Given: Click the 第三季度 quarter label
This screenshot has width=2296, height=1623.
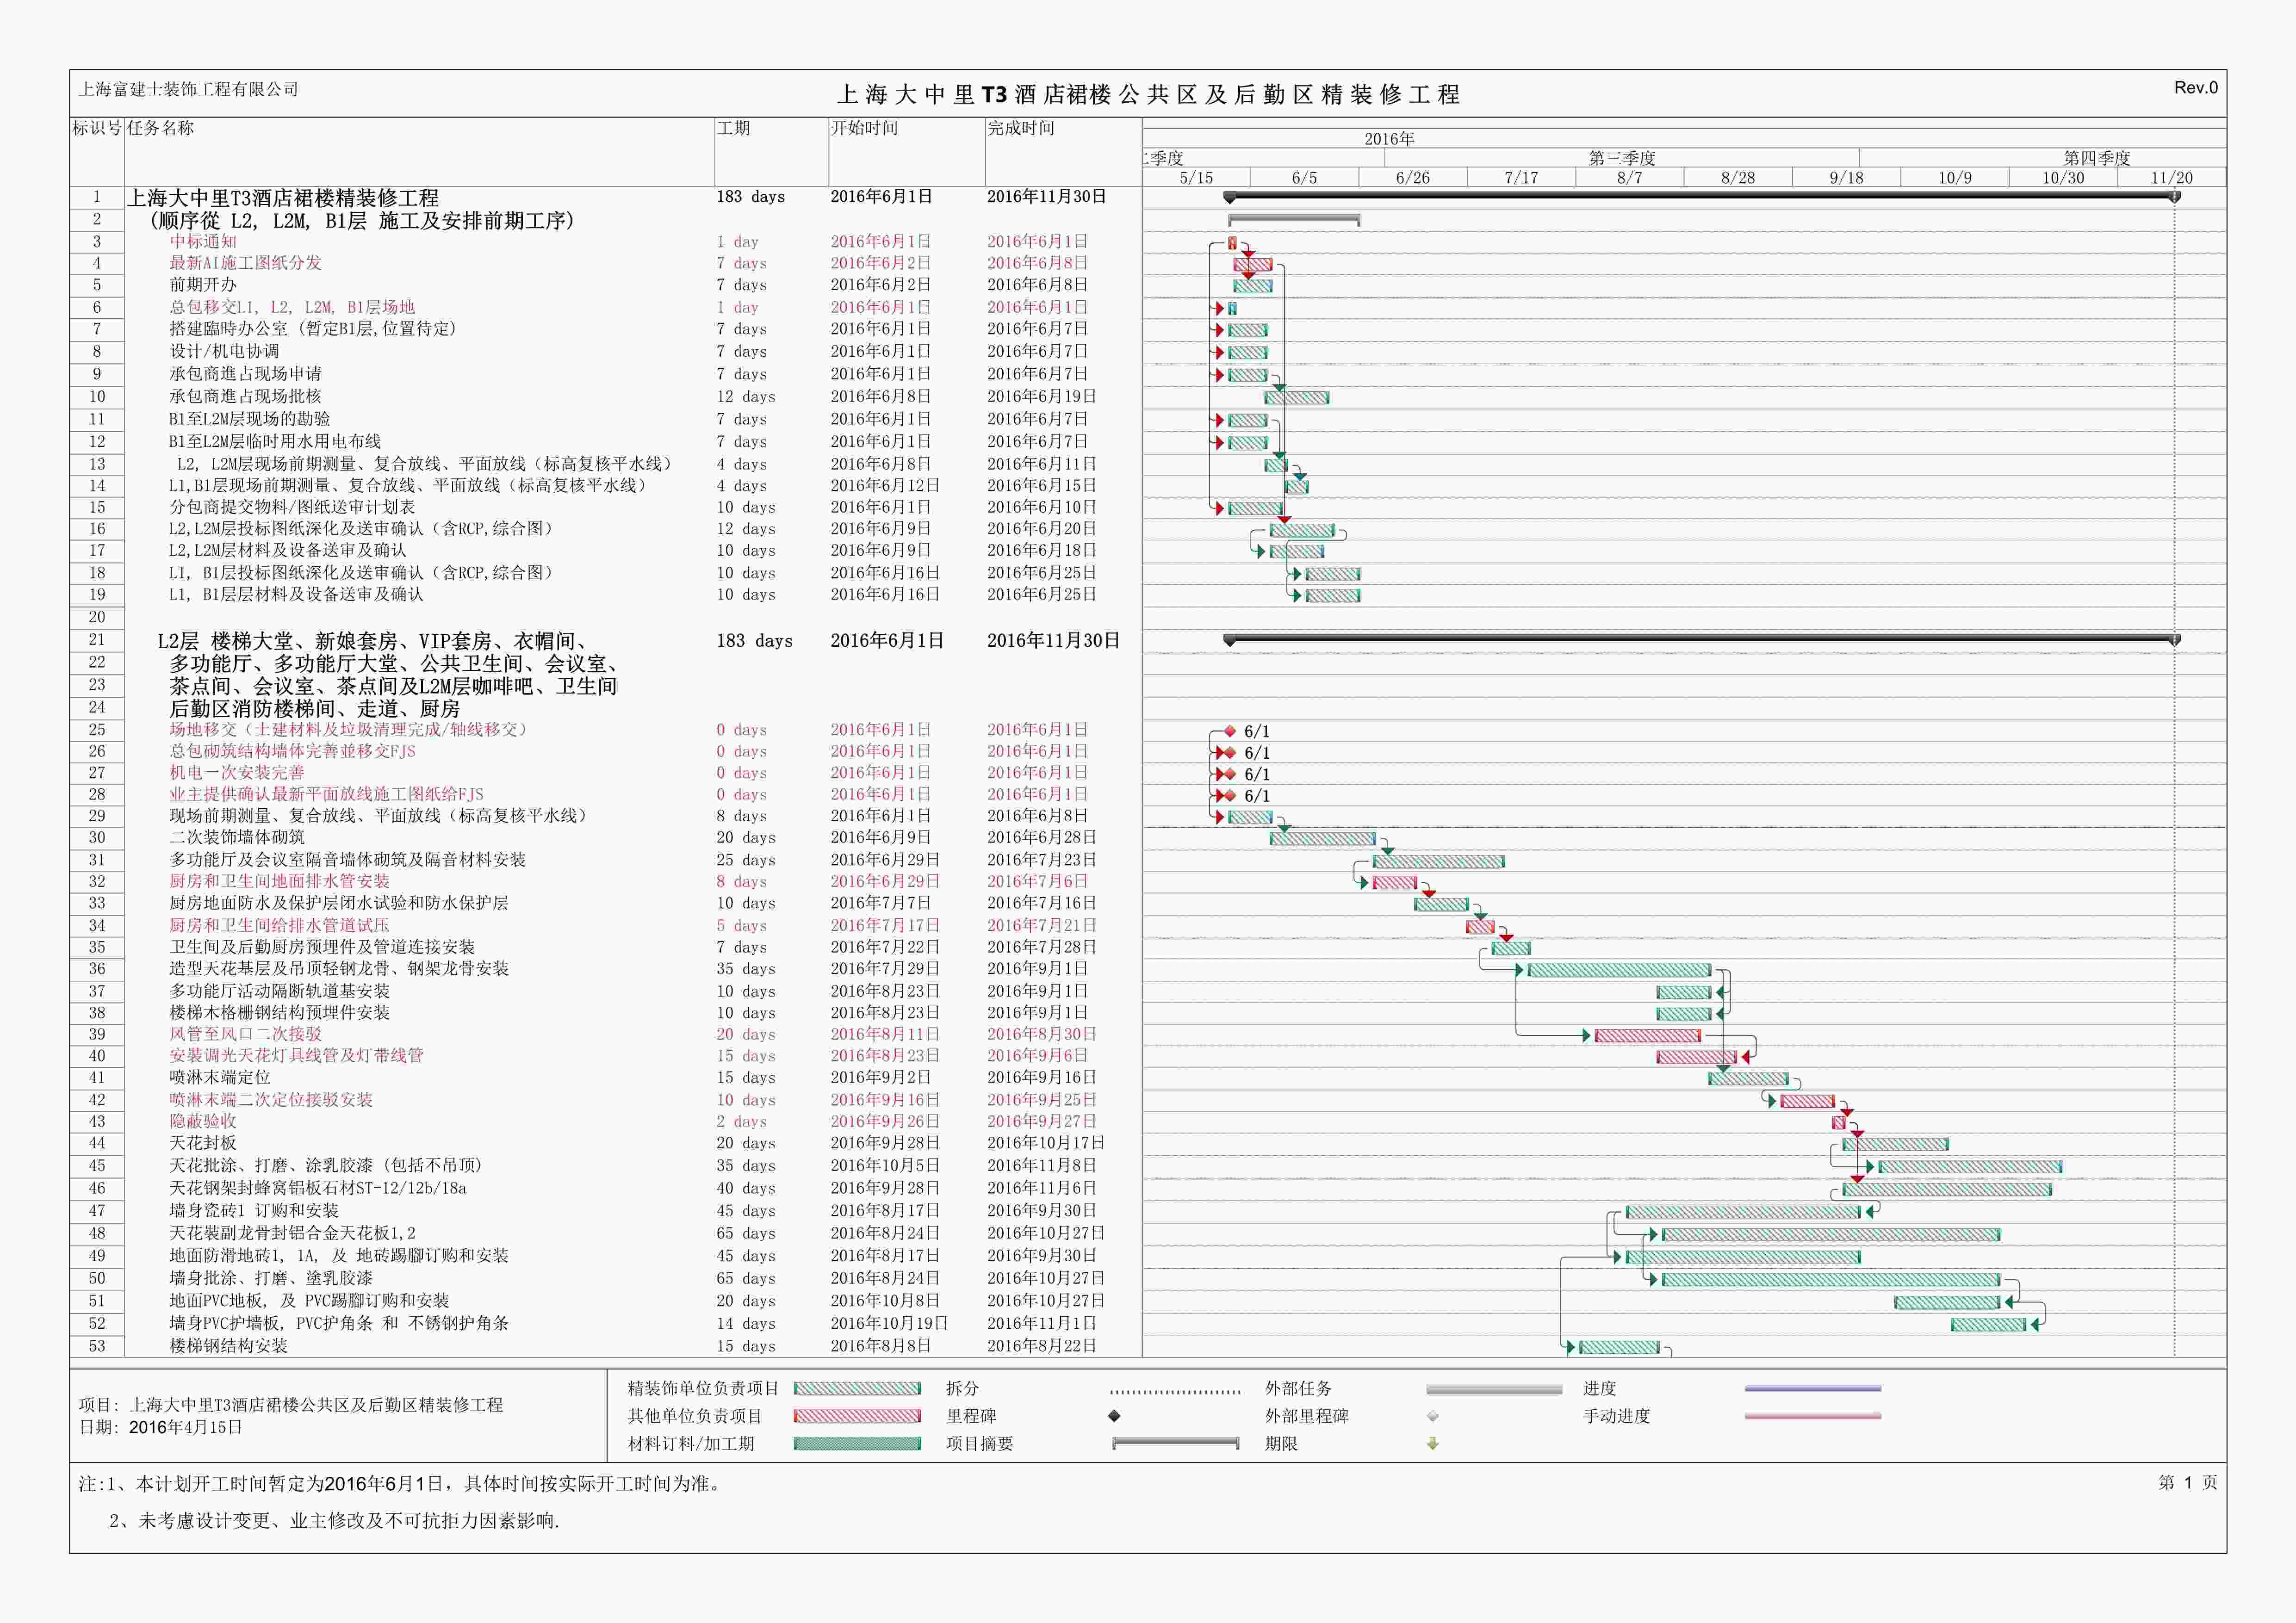Looking at the screenshot, I should [1622, 158].
